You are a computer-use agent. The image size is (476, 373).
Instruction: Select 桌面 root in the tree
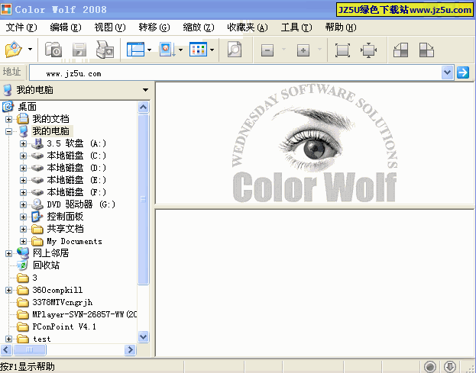[x=27, y=107]
